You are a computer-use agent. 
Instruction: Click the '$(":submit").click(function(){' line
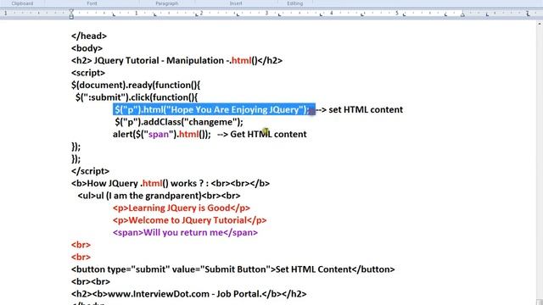[x=137, y=97]
